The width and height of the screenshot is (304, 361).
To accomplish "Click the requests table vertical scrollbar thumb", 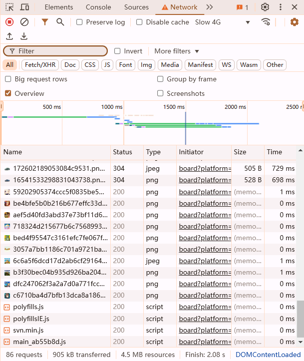I will click(x=300, y=319).
